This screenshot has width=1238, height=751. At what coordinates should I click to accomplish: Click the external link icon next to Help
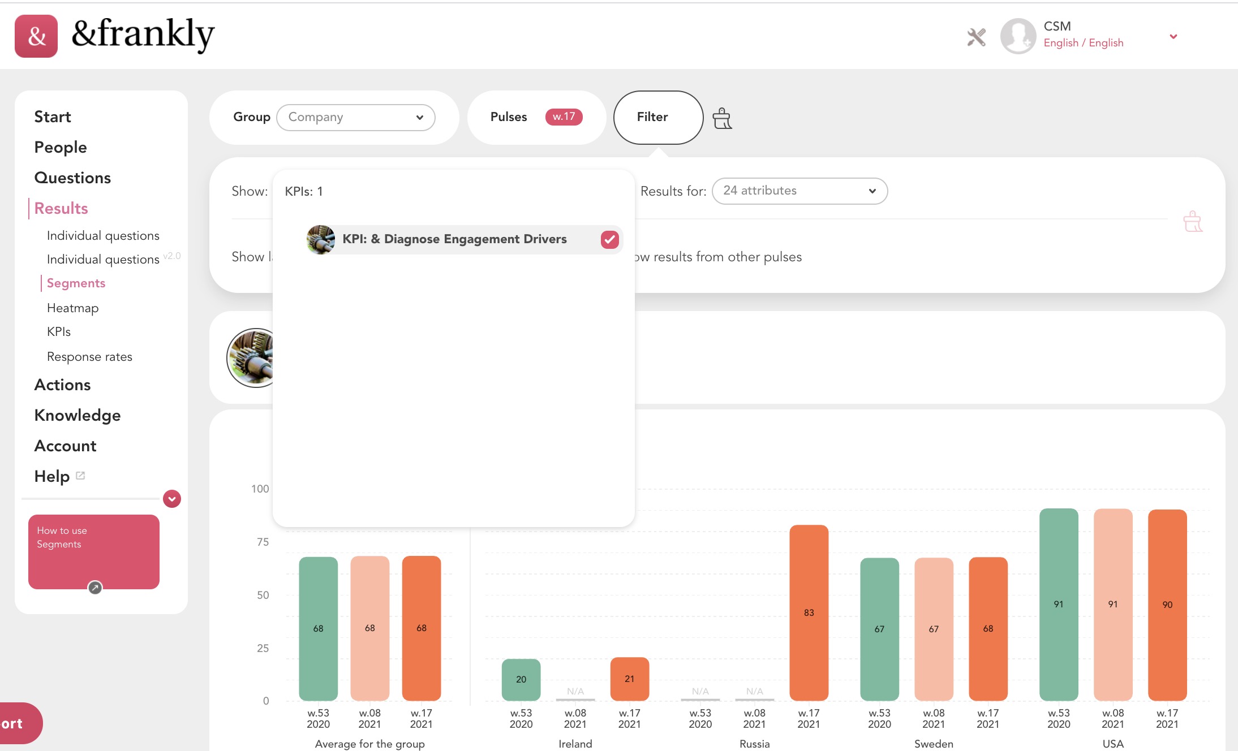coord(80,476)
